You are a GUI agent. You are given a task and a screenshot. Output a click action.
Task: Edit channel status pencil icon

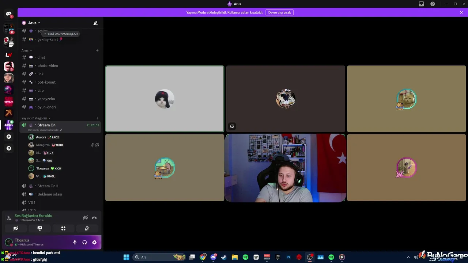coord(61,130)
